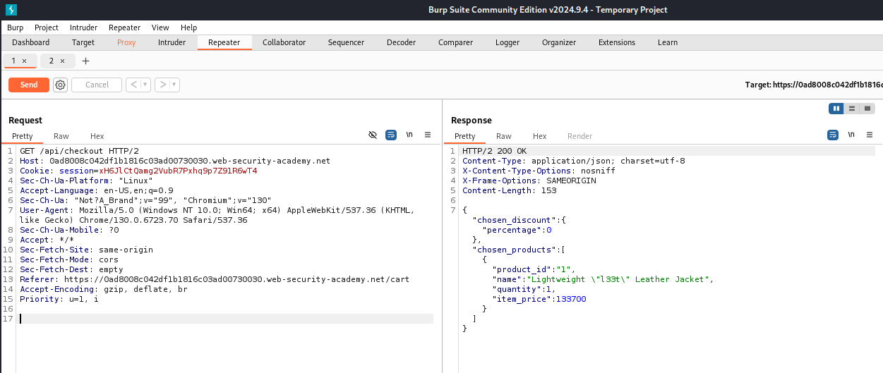Switch to the Learn tab
883x373 pixels.
click(x=668, y=42)
